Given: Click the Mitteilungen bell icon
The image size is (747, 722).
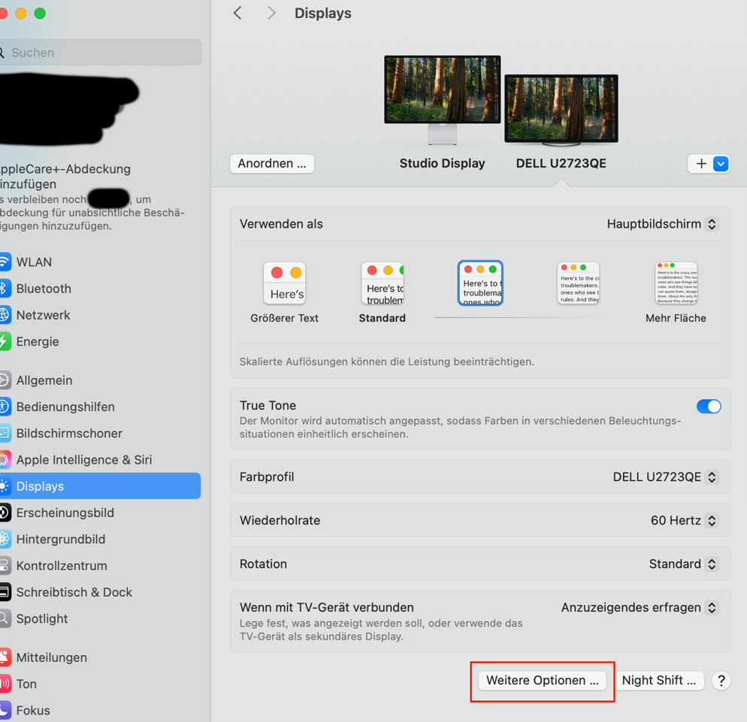Looking at the screenshot, I should point(5,657).
